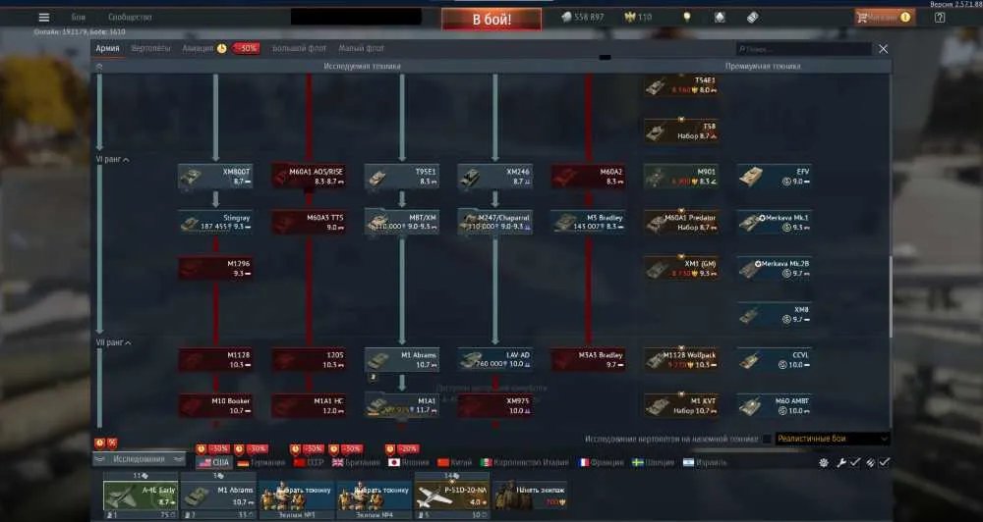Screen dimensions: 983x522
Task: Select the A-4E Early crew slot
Action: (x=141, y=496)
